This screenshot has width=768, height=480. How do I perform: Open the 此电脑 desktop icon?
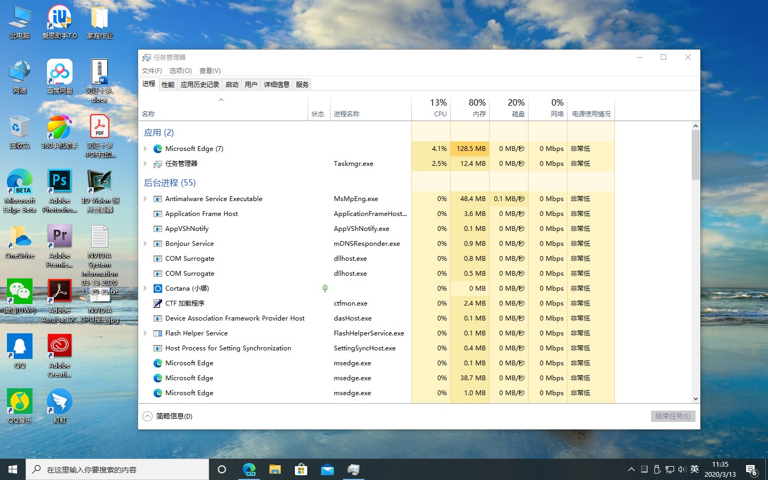[20, 22]
